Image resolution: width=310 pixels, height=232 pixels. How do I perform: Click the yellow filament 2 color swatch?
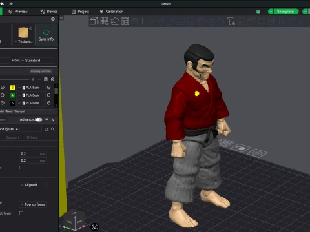(12, 88)
